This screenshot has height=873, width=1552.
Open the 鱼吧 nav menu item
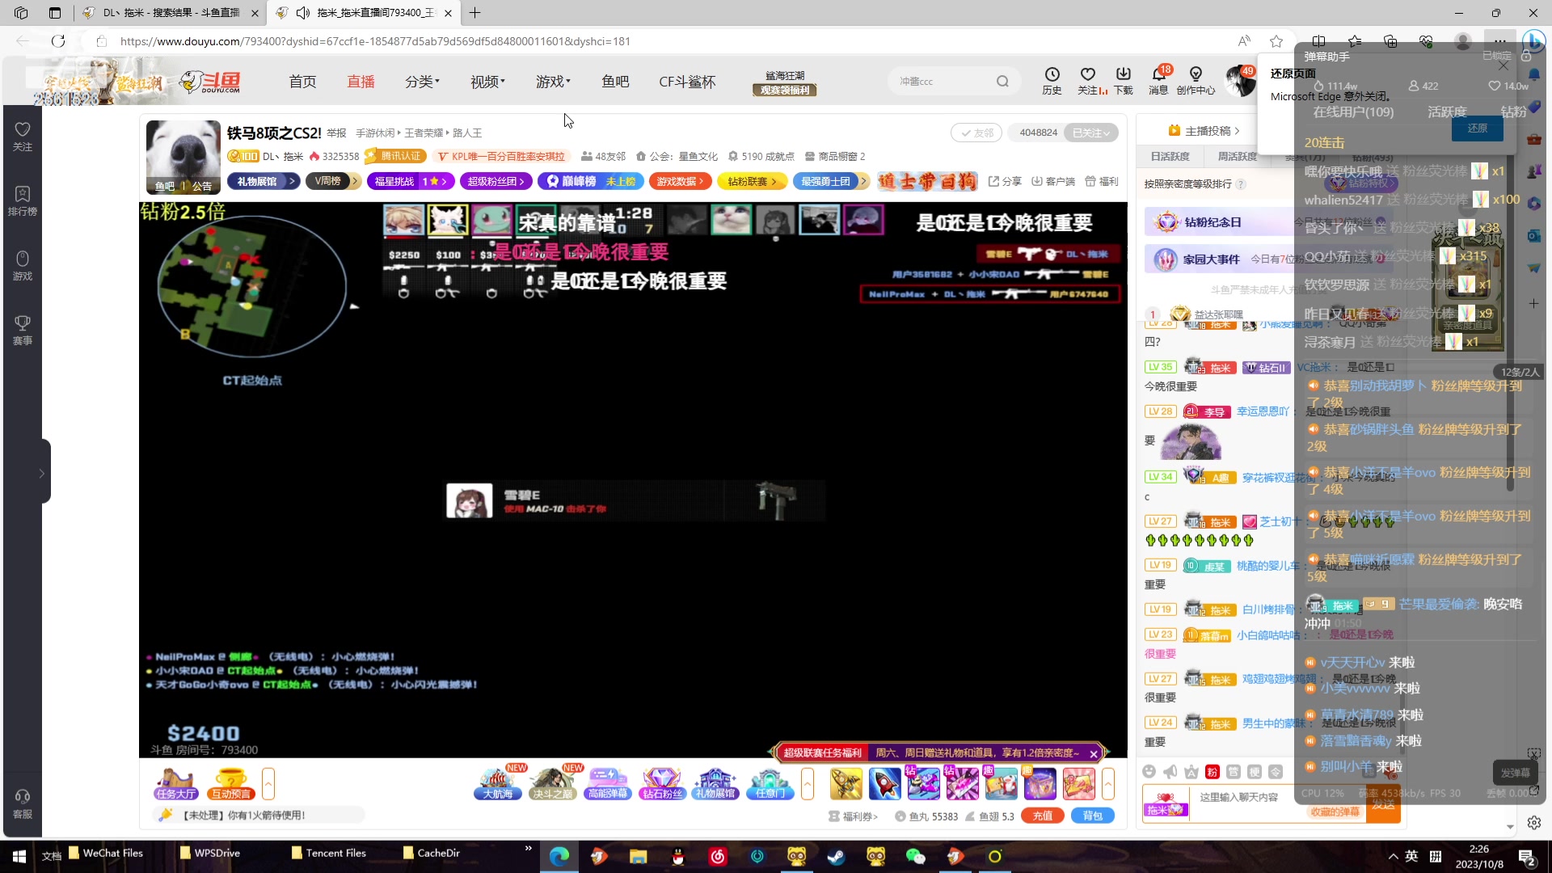coord(615,82)
